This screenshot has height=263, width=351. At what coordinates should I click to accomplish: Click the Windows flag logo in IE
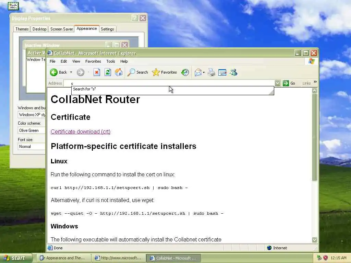(311, 61)
